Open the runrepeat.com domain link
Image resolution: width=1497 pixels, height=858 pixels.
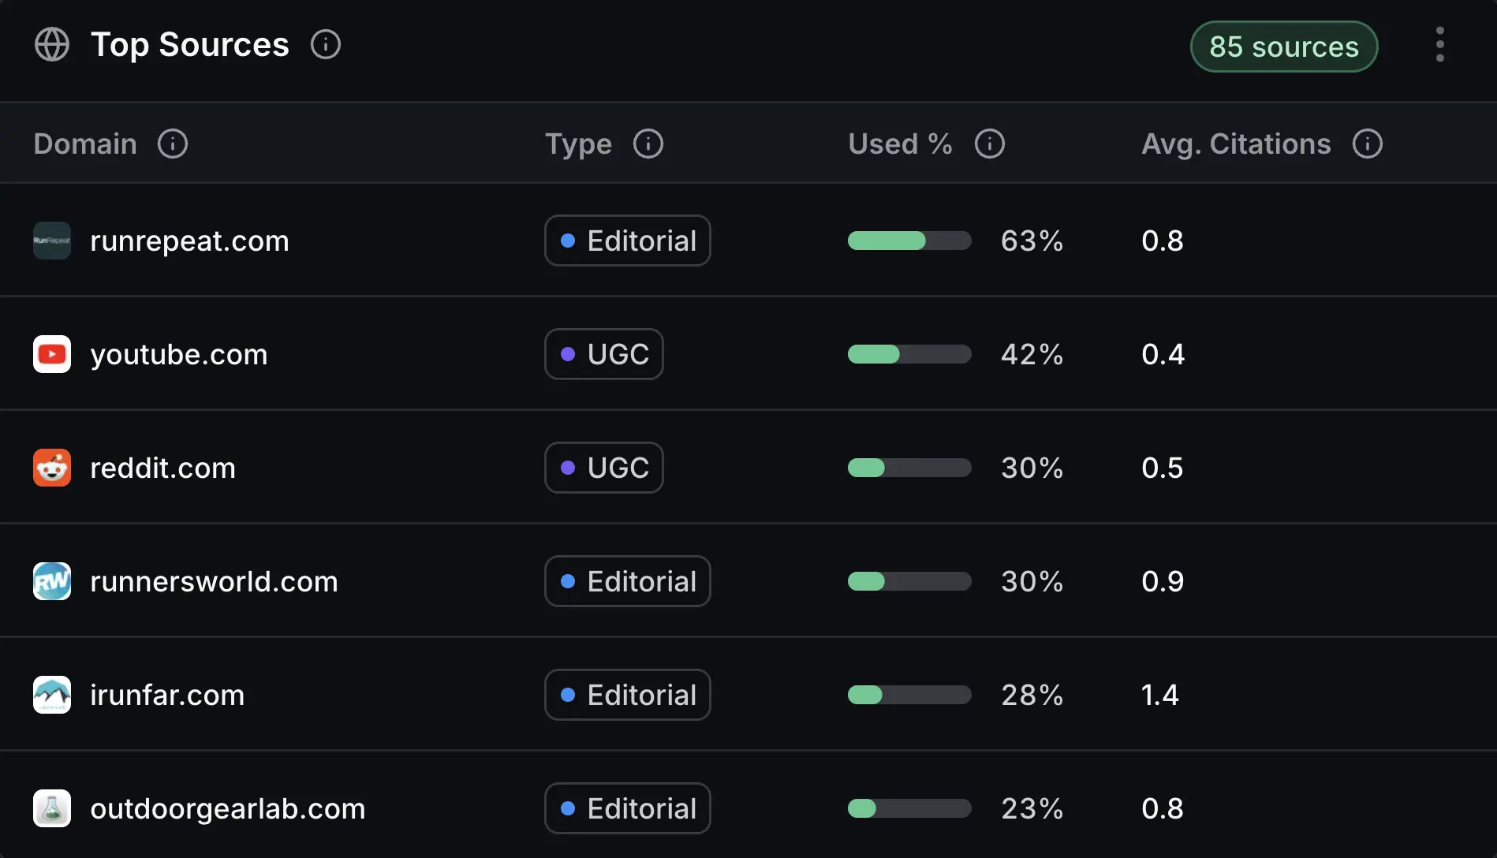pyautogui.click(x=189, y=241)
